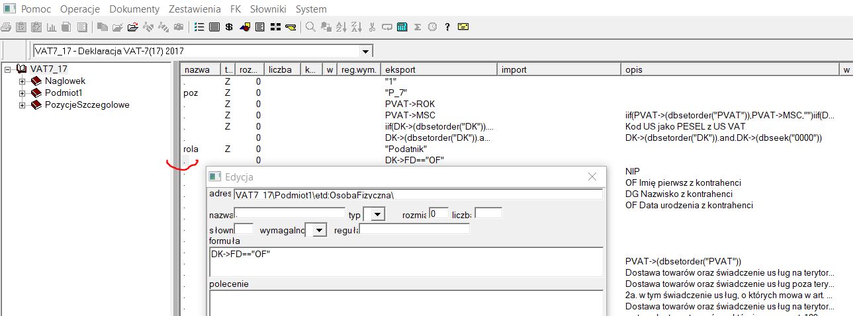Click the dollar sign toolbar icon

(228, 27)
